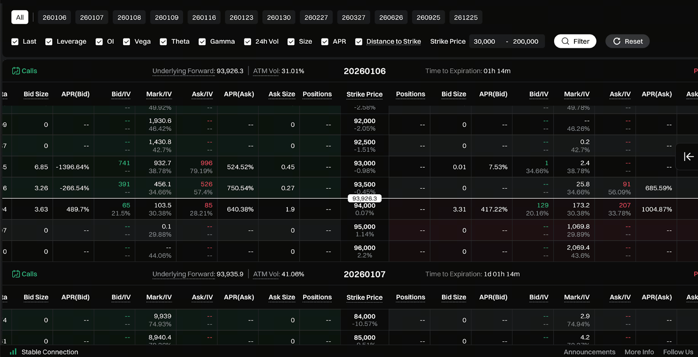Click the Stable Connection signal icon

[x=13, y=352]
